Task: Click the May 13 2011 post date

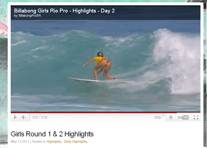Action: 20,141
